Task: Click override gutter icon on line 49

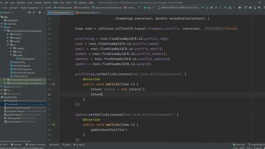Action: tap(53, 84)
